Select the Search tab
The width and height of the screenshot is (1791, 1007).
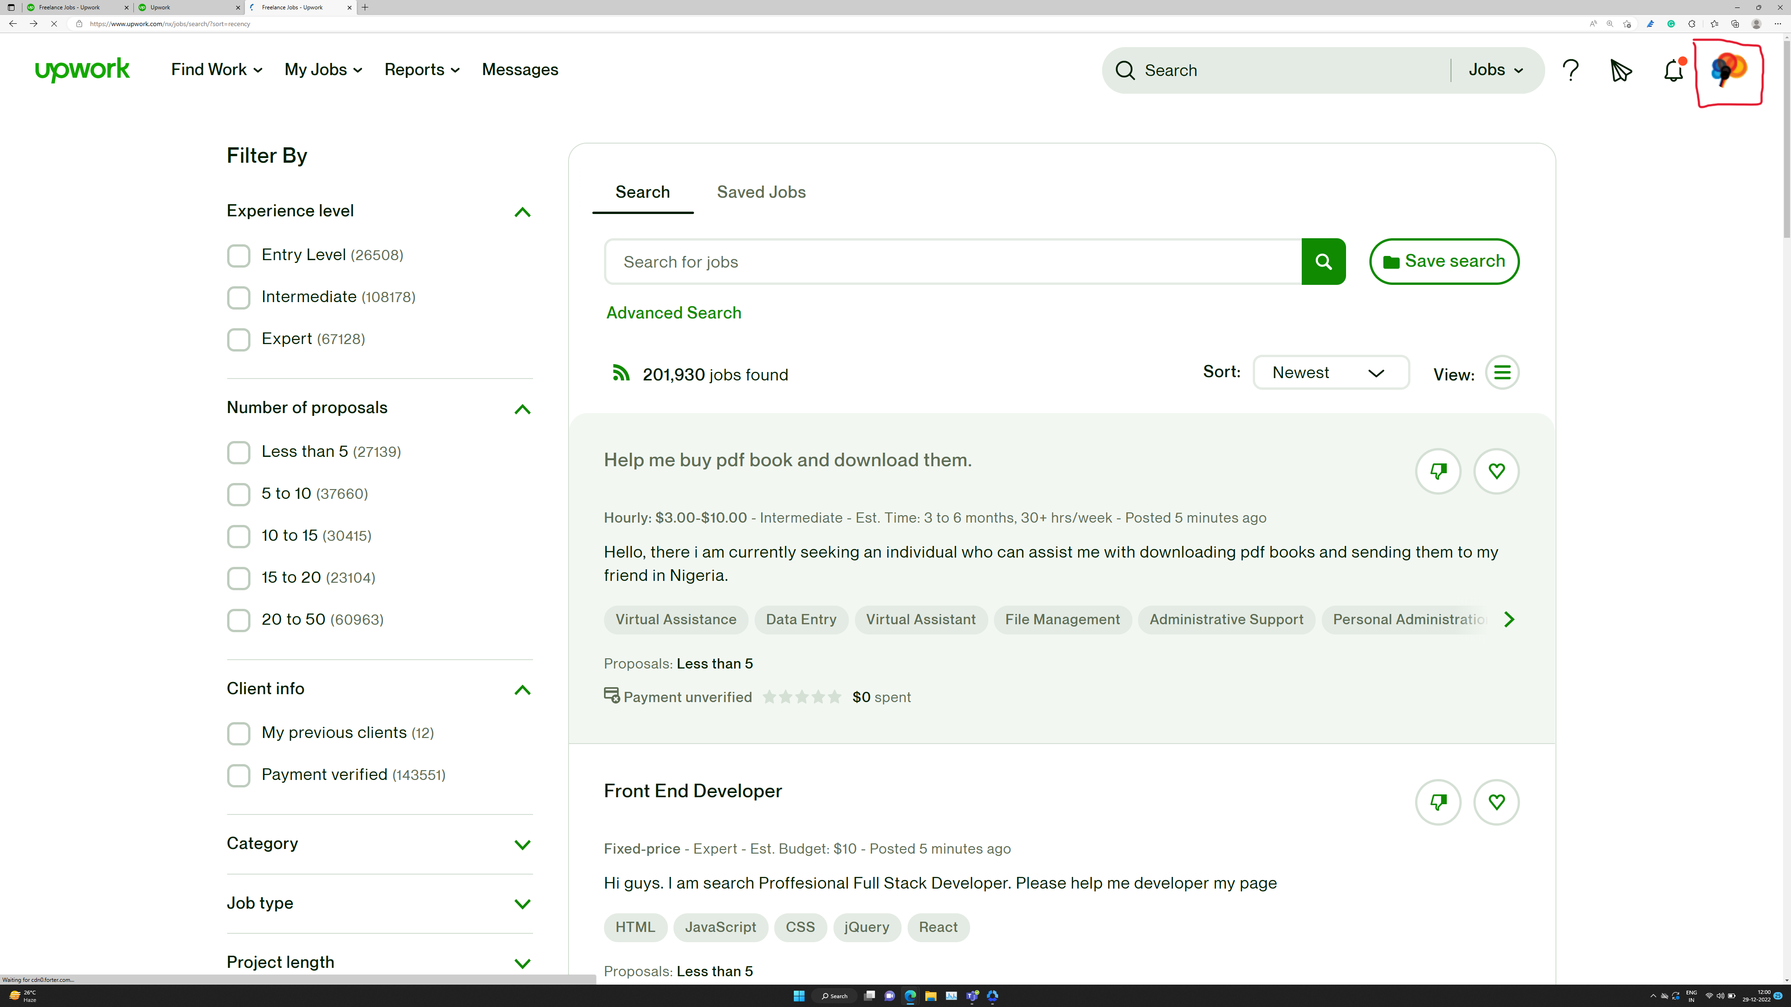[x=642, y=192]
